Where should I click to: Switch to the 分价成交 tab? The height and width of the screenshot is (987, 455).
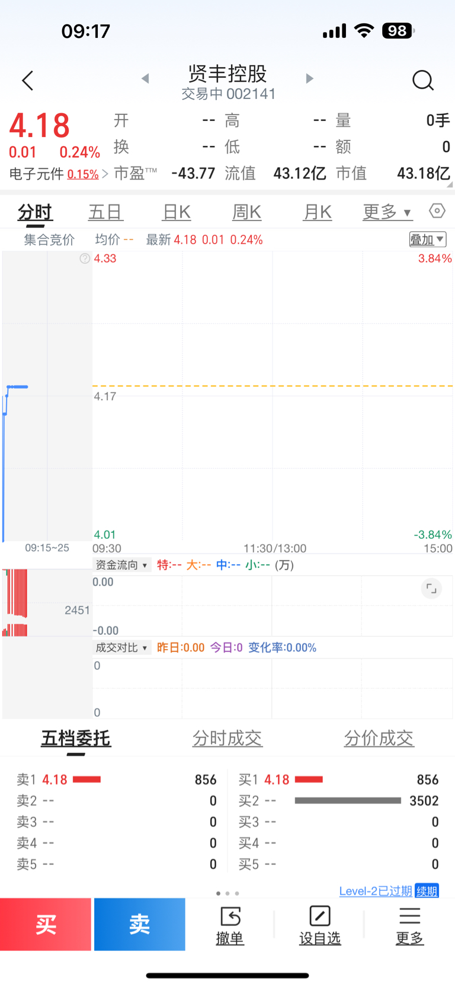click(379, 739)
